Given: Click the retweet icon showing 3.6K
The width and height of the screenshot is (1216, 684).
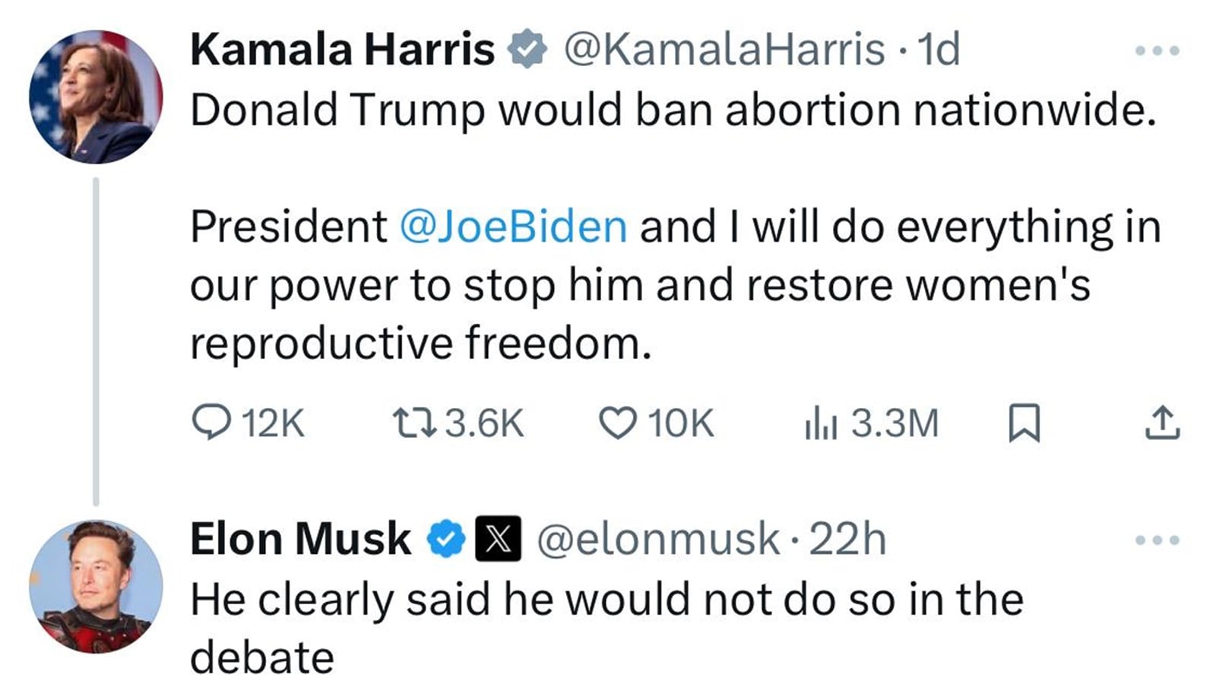Looking at the screenshot, I should (414, 423).
